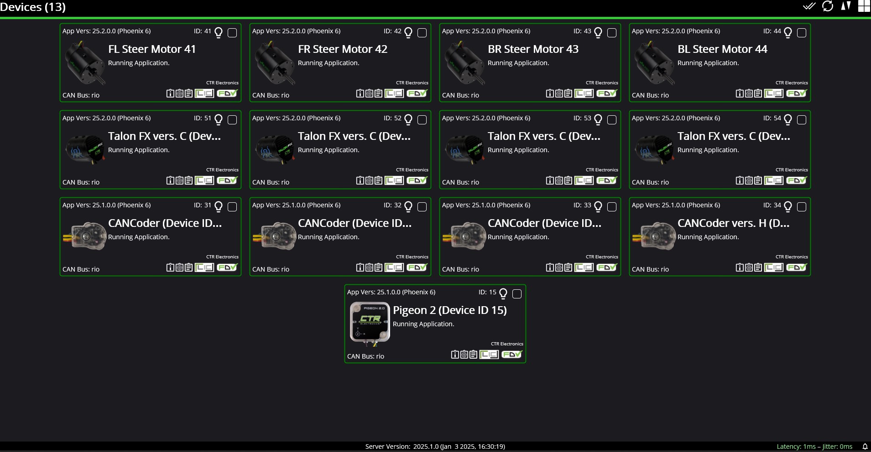Viewport: 871px width, 452px height.
Task: Open config gear icon on Talon FX ID 52
Action: pyautogui.click(x=369, y=180)
